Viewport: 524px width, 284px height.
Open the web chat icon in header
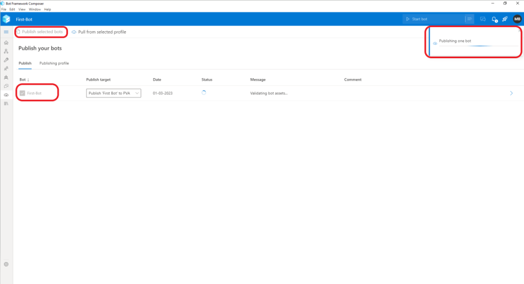483,19
